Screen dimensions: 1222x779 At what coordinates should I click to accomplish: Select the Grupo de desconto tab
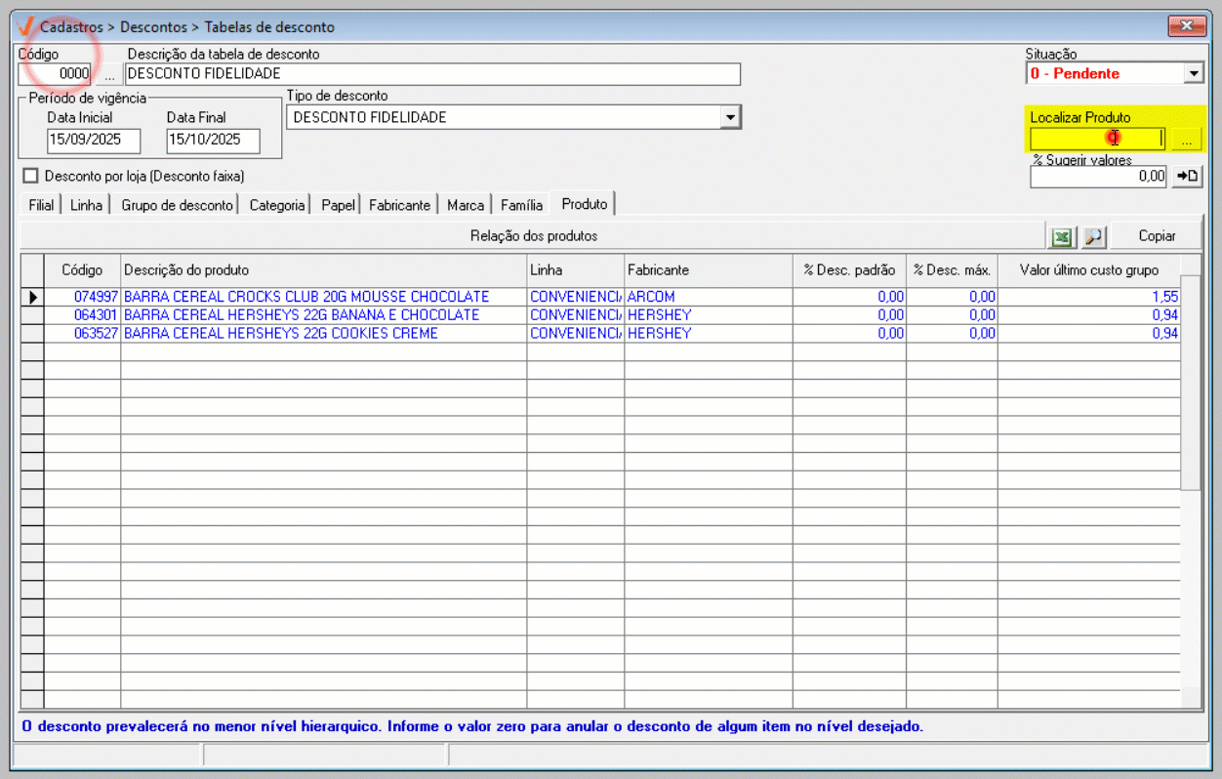pos(177,205)
